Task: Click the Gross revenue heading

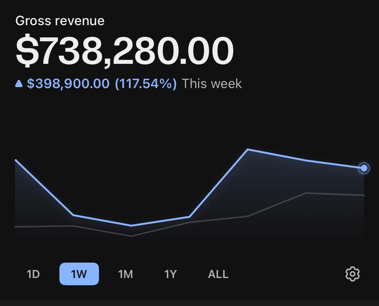Action: (x=60, y=21)
